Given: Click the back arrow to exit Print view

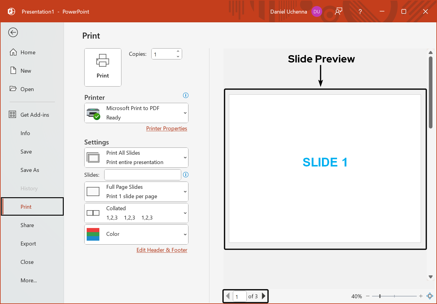Looking at the screenshot, I should [x=13, y=32].
